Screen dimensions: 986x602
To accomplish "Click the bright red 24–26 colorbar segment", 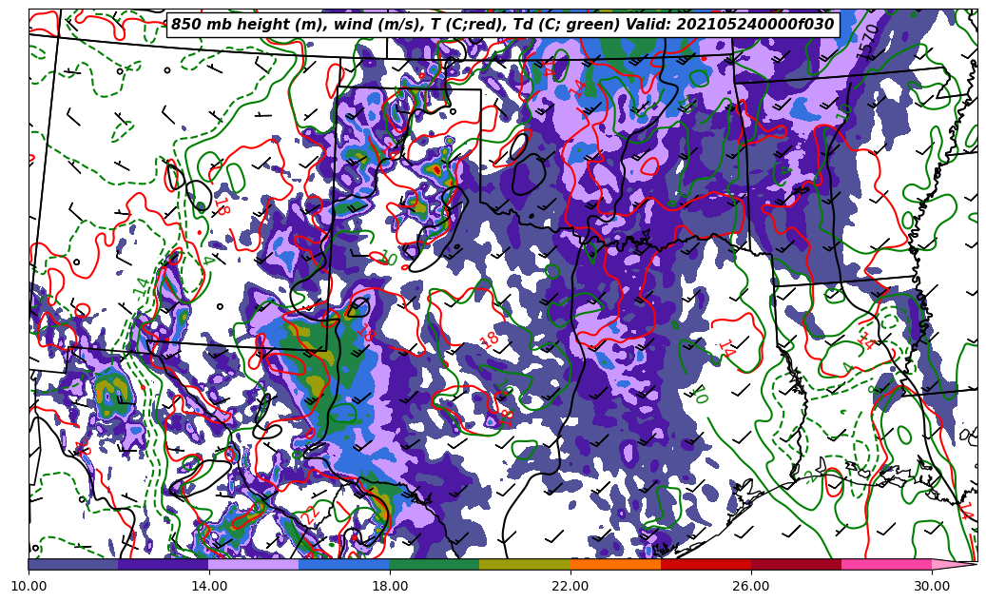I will [x=706, y=564].
